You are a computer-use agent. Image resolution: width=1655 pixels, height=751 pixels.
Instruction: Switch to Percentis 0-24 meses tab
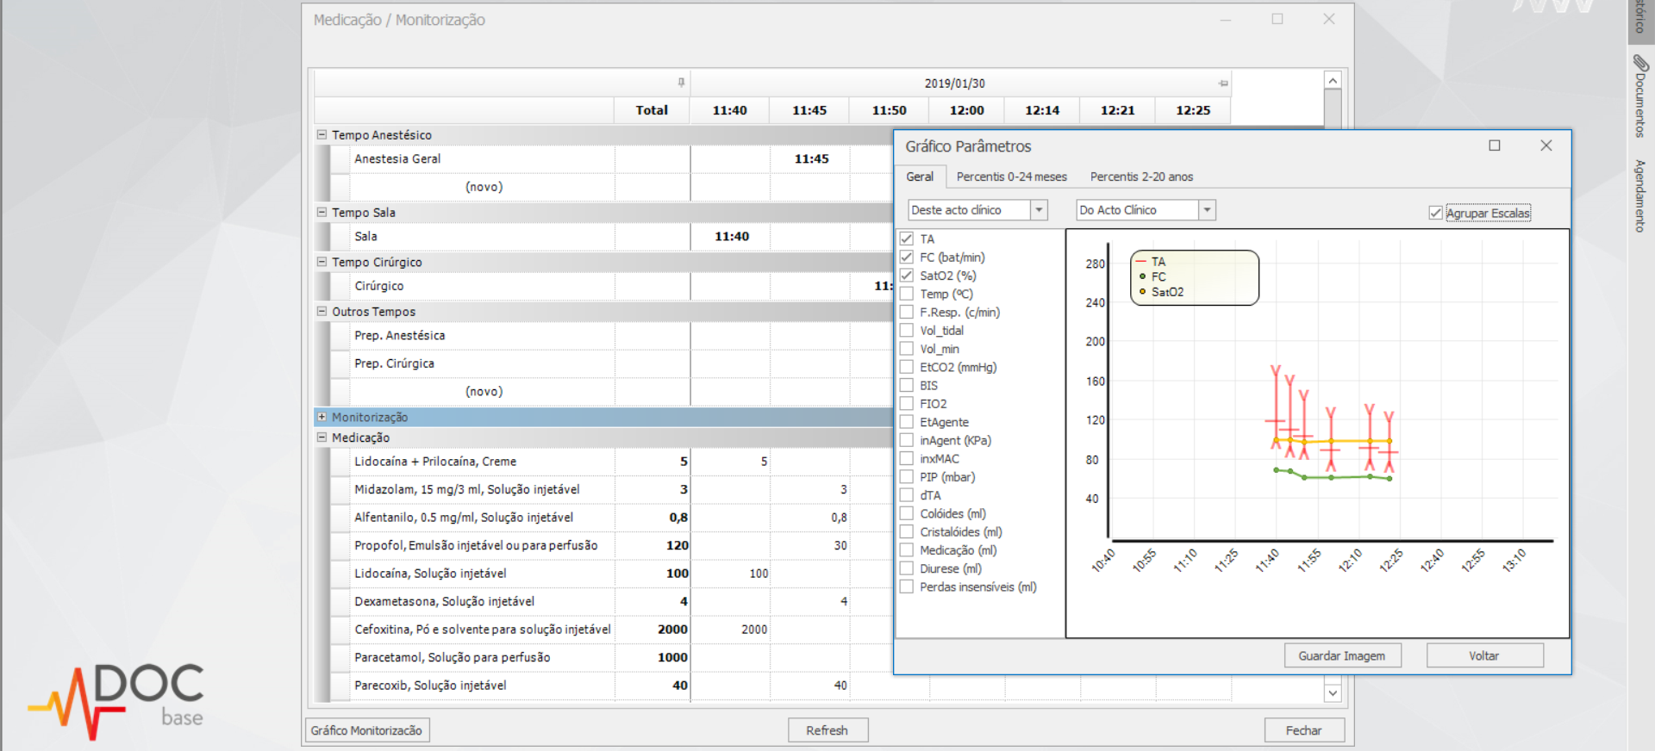(1011, 177)
